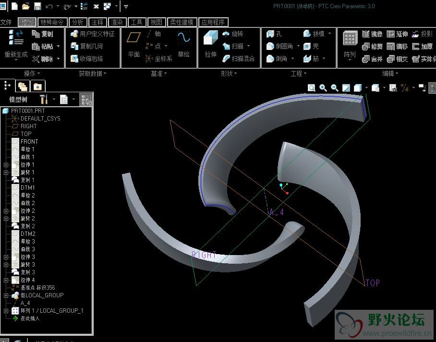The width and height of the screenshot is (436, 342).
Task: Refit the model in the graphics toolbar
Action: (312, 88)
